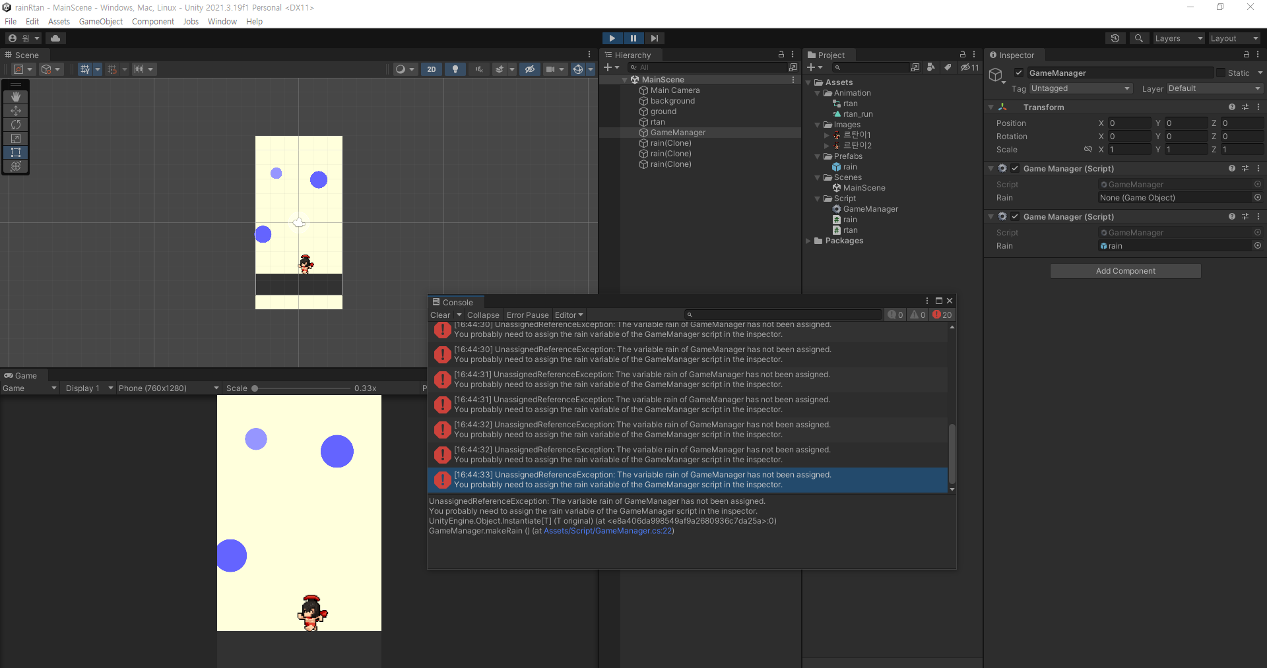Open the Layout dropdown
This screenshot has width=1267, height=668.
click(x=1234, y=38)
